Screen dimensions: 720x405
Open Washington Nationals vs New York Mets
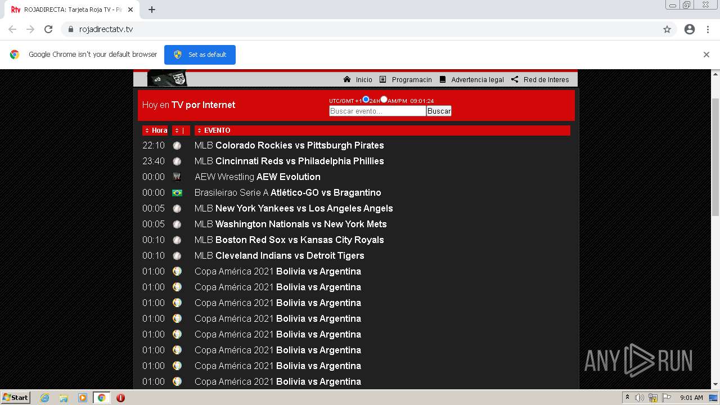pyautogui.click(x=291, y=224)
